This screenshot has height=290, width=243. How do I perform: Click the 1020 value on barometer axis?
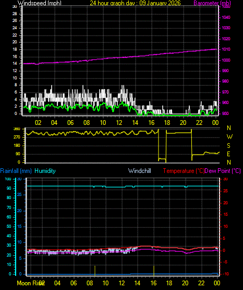pos(226,39)
